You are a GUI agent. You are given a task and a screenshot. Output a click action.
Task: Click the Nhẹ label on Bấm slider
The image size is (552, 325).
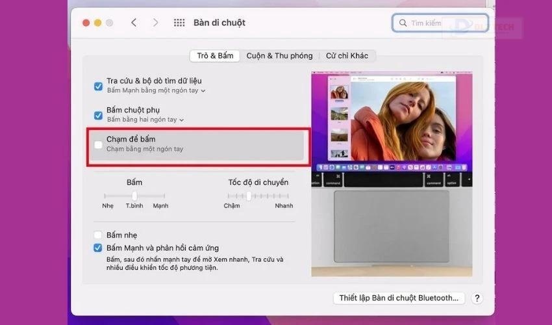click(x=108, y=206)
